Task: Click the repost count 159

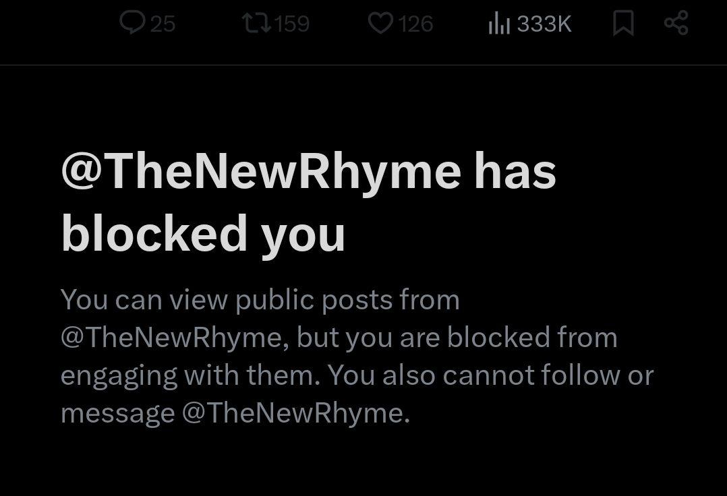Action: [x=292, y=24]
